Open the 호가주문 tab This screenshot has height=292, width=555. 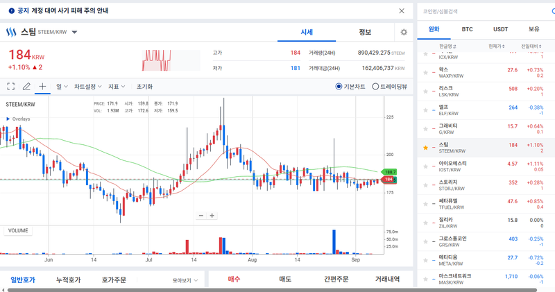pyautogui.click(x=114, y=280)
